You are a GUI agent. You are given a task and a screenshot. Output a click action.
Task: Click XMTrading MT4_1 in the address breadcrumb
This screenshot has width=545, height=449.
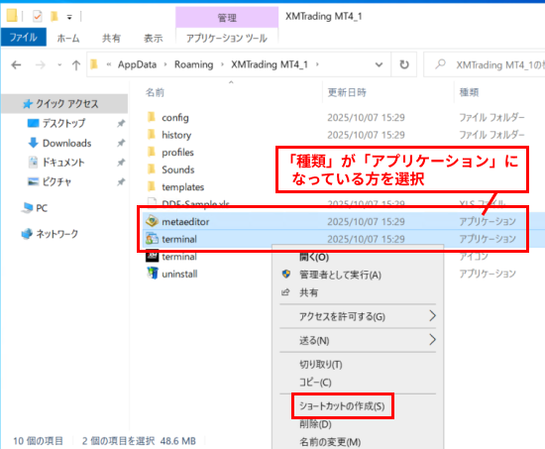click(x=270, y=64)
